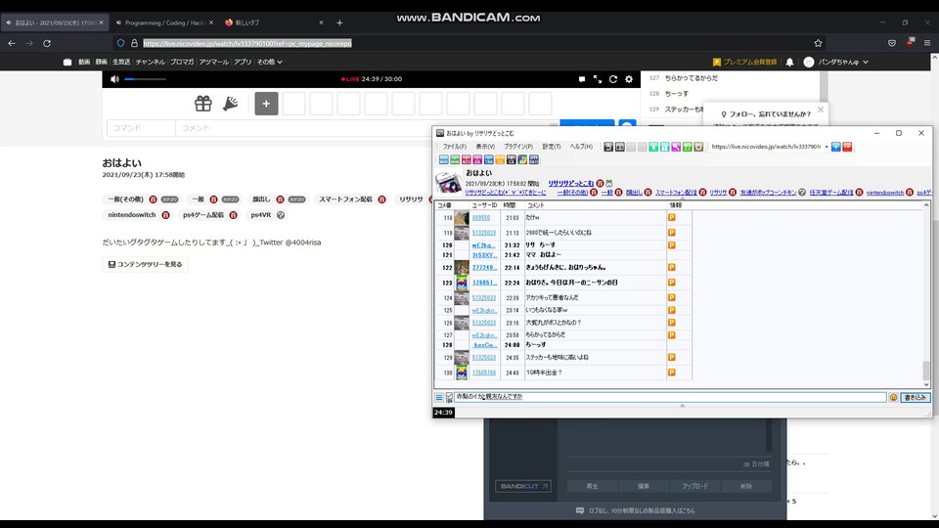Click the blue connect icon beside the URL

tap(836, 147)
